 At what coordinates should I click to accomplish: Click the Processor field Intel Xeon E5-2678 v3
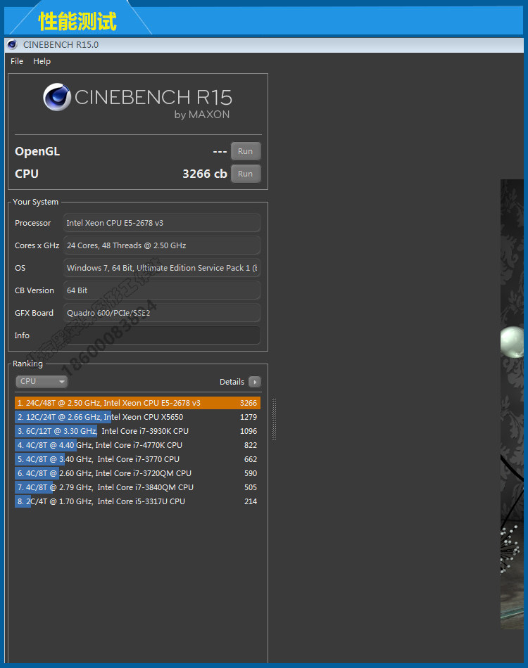(162, 223)
